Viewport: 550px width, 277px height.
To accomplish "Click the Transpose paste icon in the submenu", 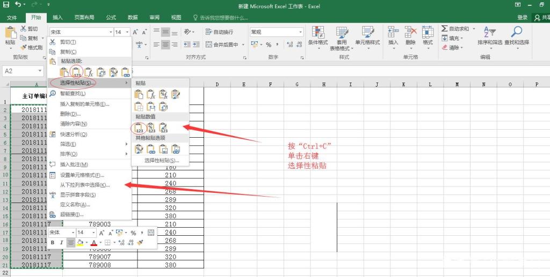I will pos(163,106).
